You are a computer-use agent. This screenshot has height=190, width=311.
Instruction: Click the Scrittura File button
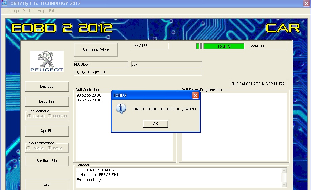click(x=47, y=161)
